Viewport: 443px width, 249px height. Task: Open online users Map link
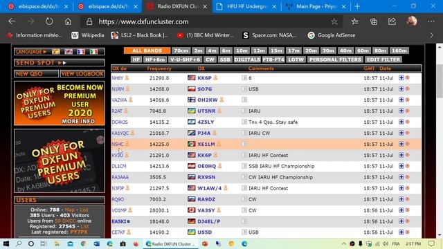tap(69, 210)
